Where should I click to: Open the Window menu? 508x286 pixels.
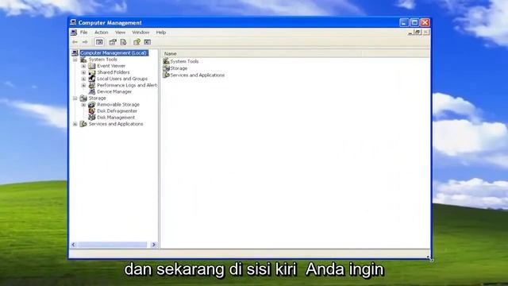click(x=140, y=33)
